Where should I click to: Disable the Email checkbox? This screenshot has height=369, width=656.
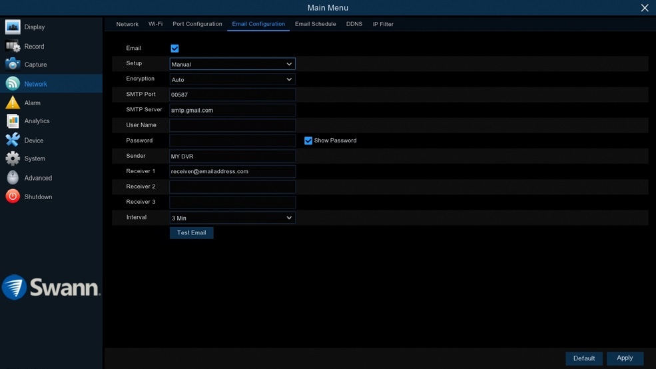point(174,49)
